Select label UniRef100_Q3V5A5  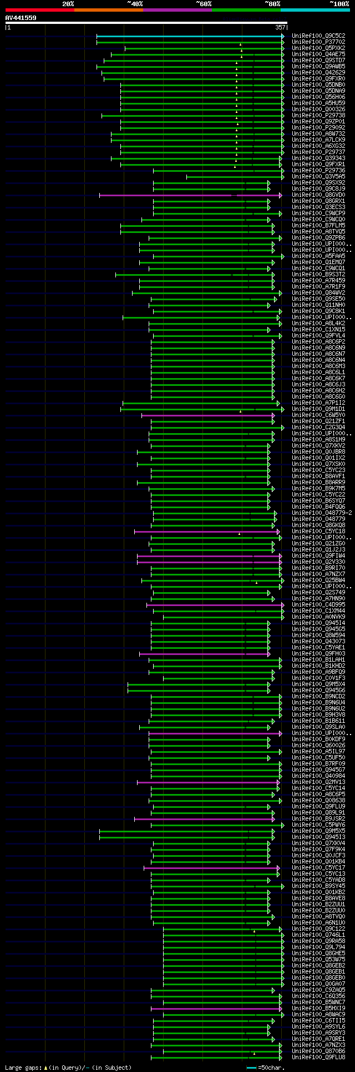(x=318, y=177)
